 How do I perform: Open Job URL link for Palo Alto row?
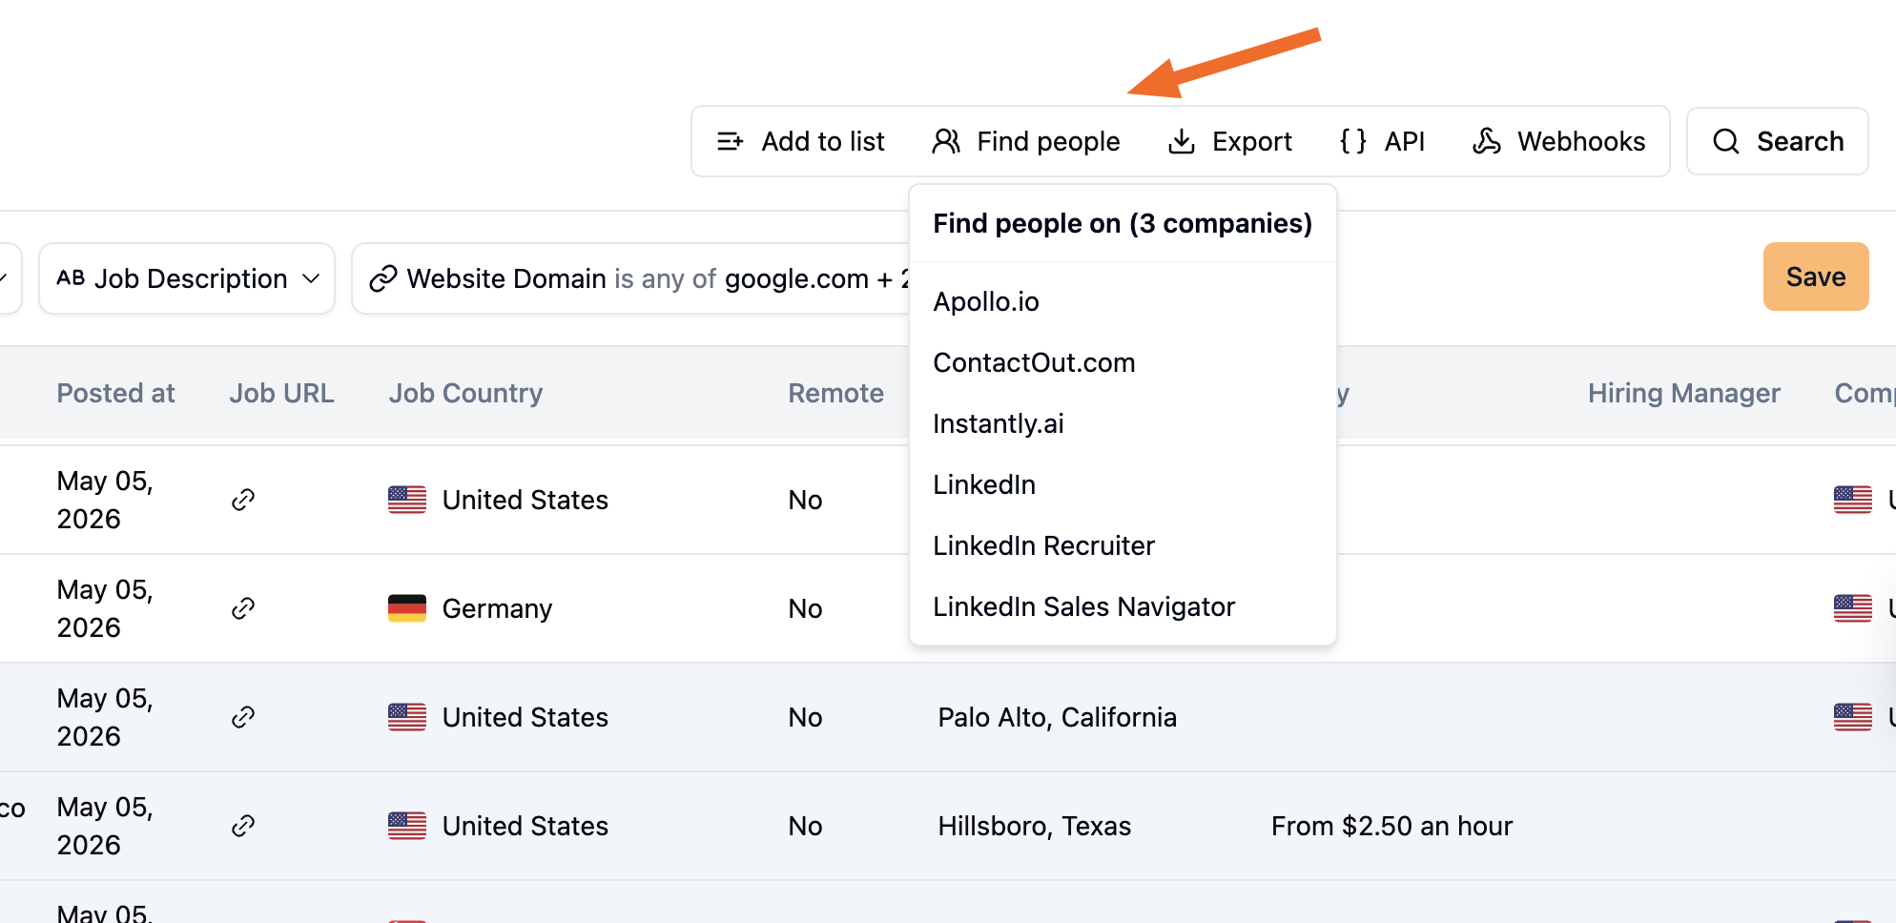[x=243, y=717]
